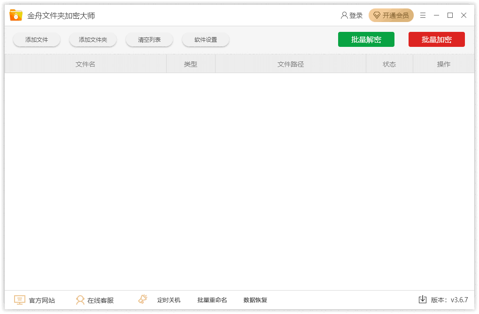
Task: Click the 登录 login text
Action: (356, 15)
